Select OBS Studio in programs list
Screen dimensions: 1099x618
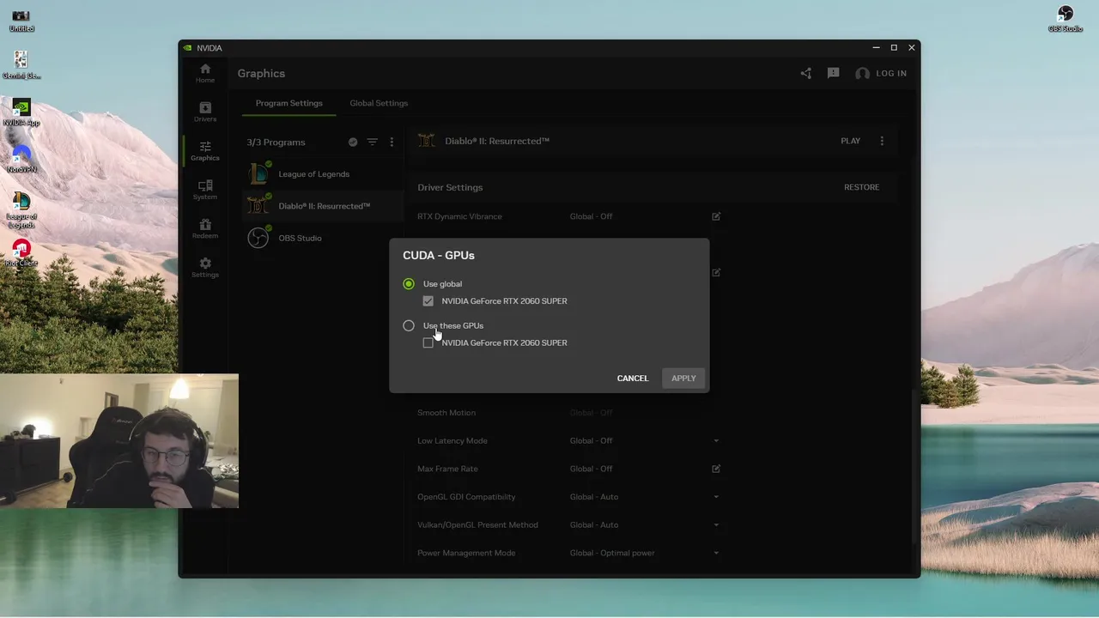coord(324,238)
